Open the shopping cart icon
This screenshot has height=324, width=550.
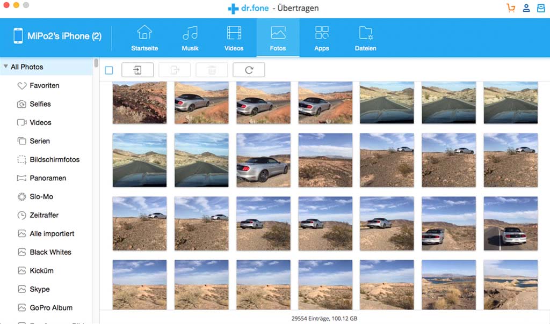pos(510,8)
